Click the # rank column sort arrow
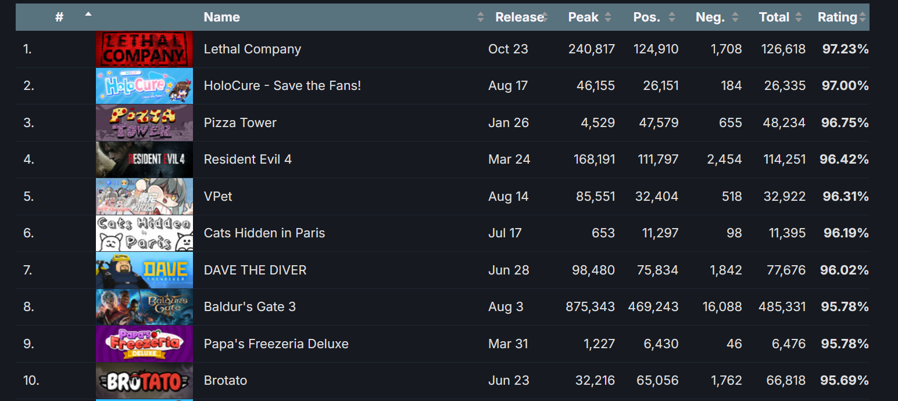This screenshot has width=898, height=401. pyautogui.click(x=88, y=14)
